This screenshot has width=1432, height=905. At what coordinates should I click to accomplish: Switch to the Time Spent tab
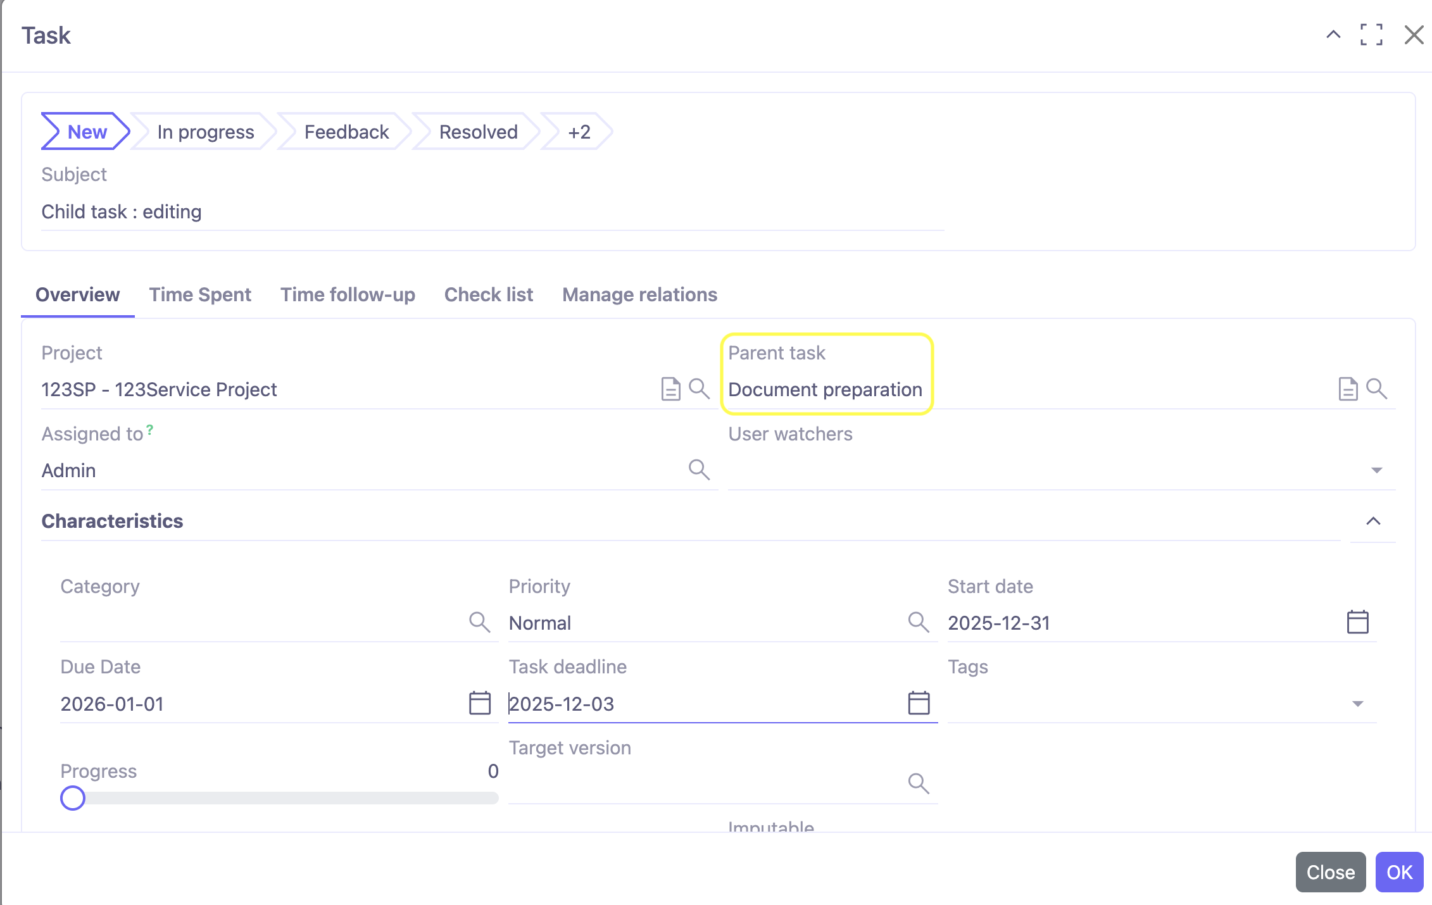tap(200, 294)
